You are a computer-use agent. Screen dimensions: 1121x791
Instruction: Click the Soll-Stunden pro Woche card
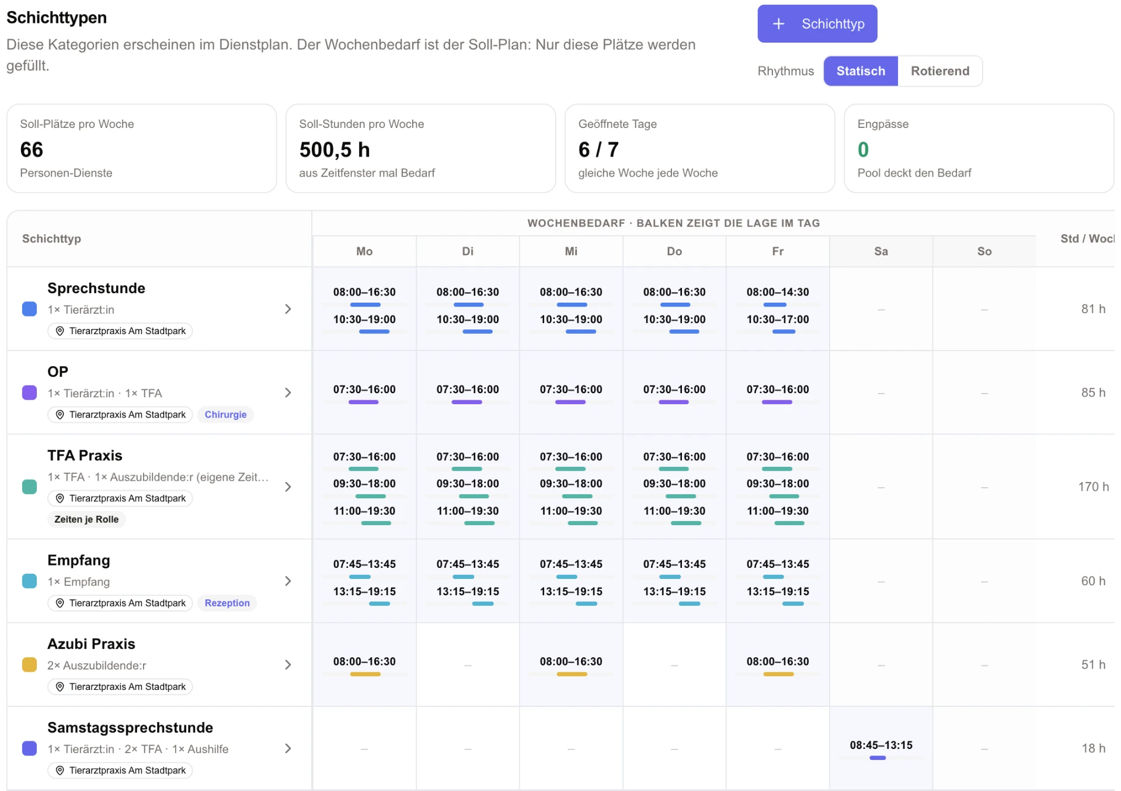pyautogui.click(x=420, y=148)
